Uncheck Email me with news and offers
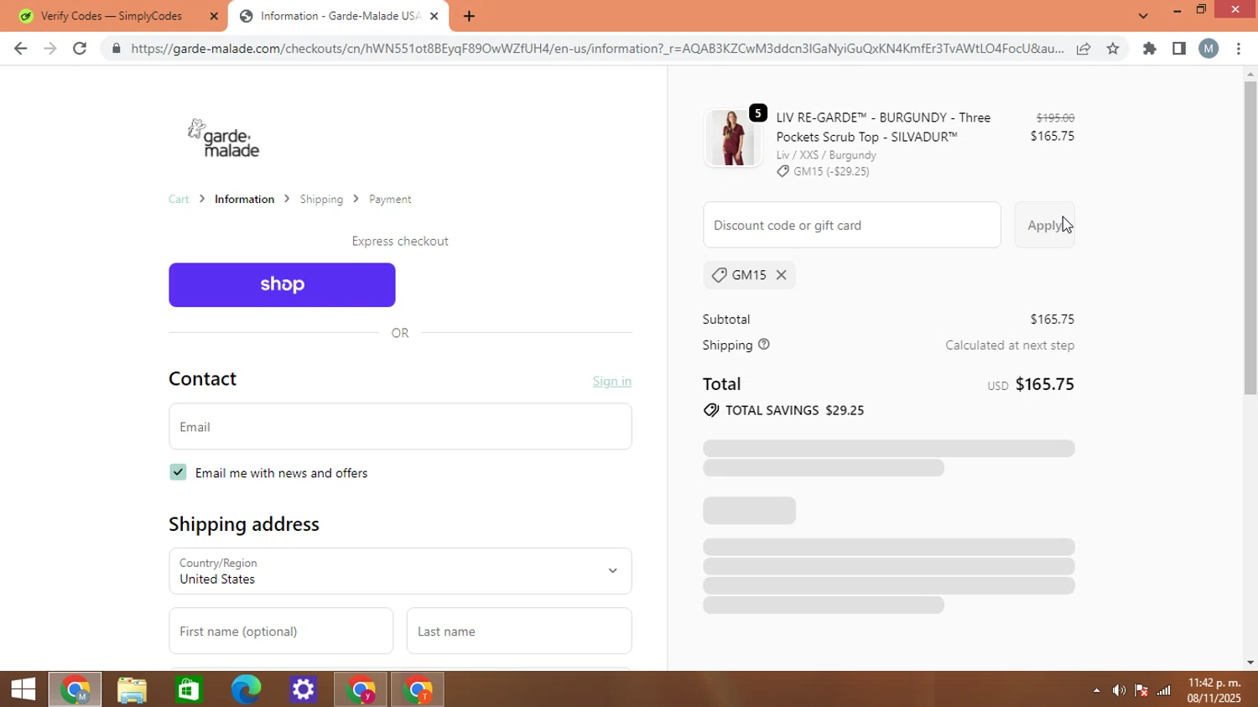 [x=178, y=472]
